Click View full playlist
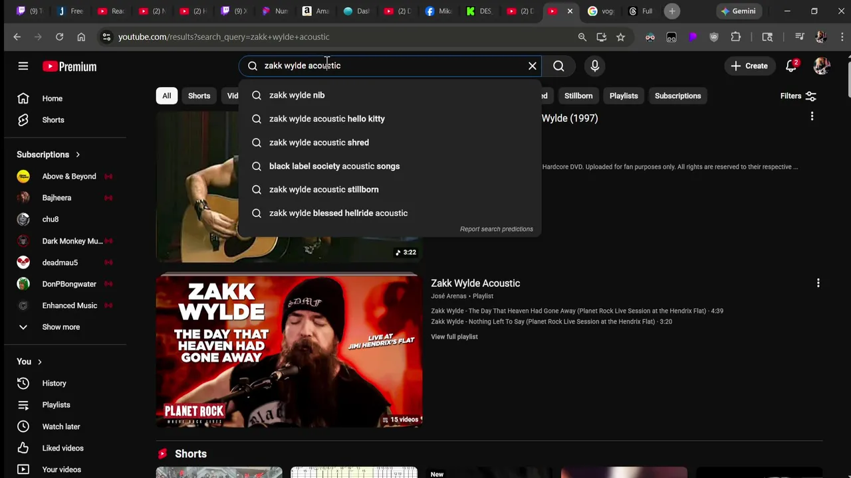The image size is (851, 478). coord(454,337)
